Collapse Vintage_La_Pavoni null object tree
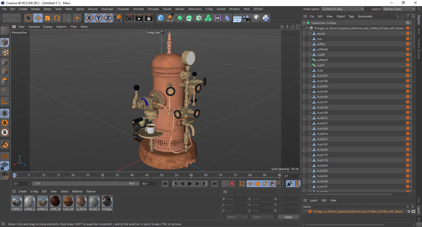 click(x=307, y=28)
